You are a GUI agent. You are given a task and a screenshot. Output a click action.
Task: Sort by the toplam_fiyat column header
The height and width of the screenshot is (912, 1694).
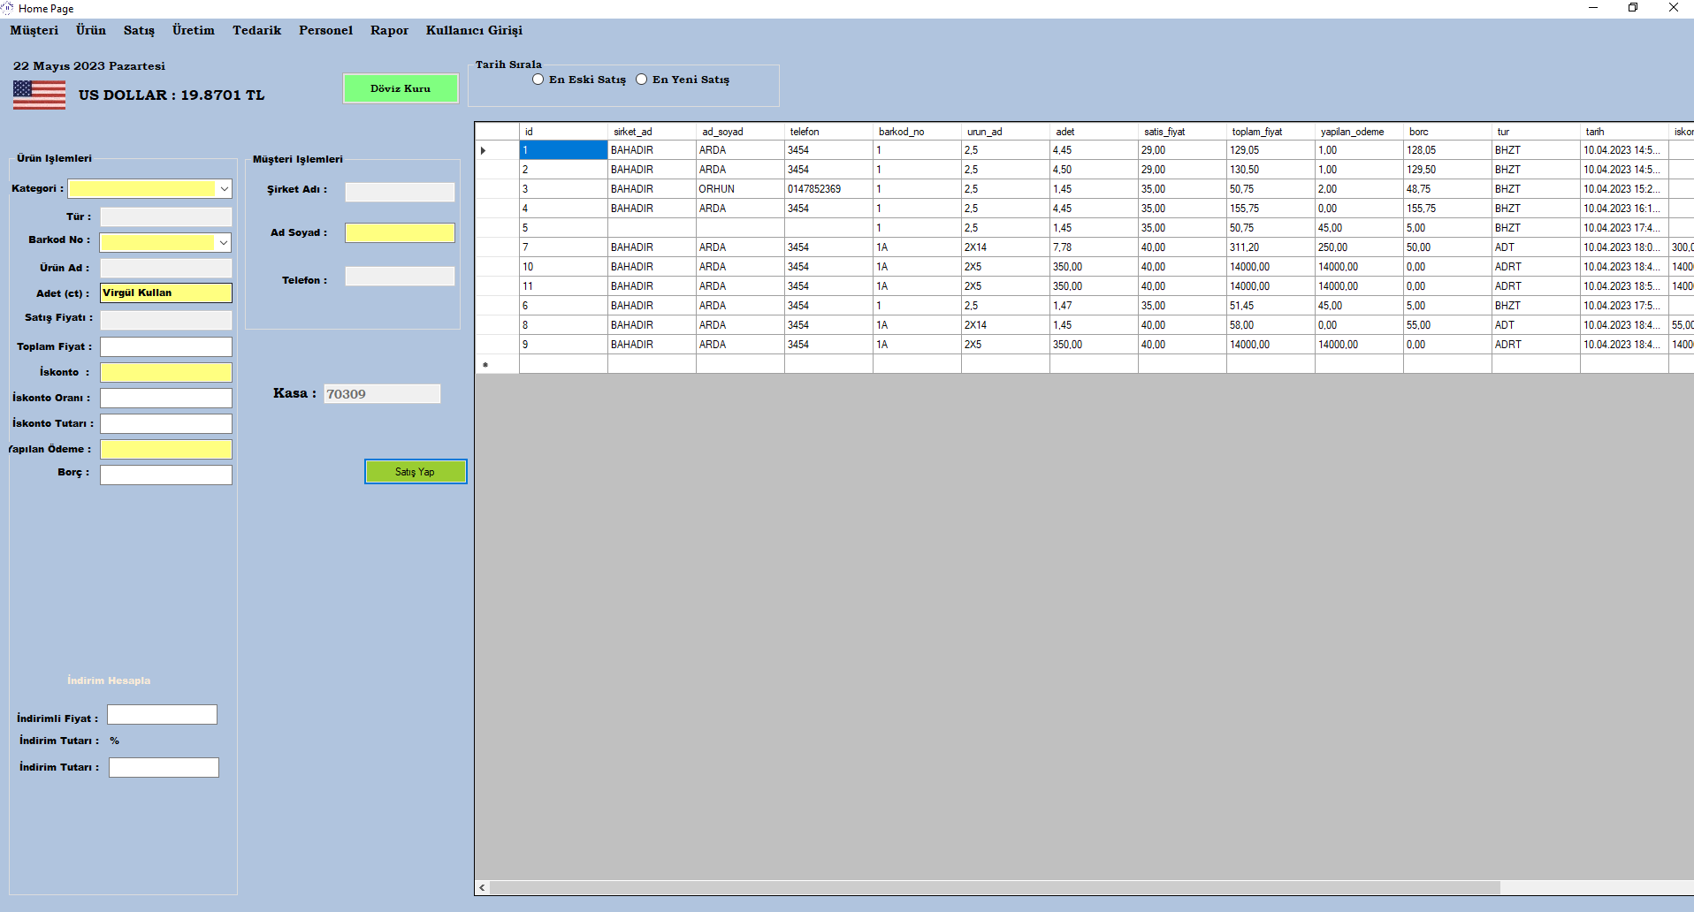point(1270,132)
